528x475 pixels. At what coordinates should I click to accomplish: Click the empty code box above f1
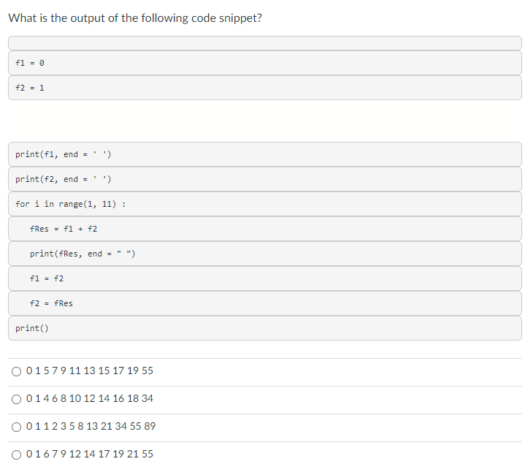coord(265,43)
